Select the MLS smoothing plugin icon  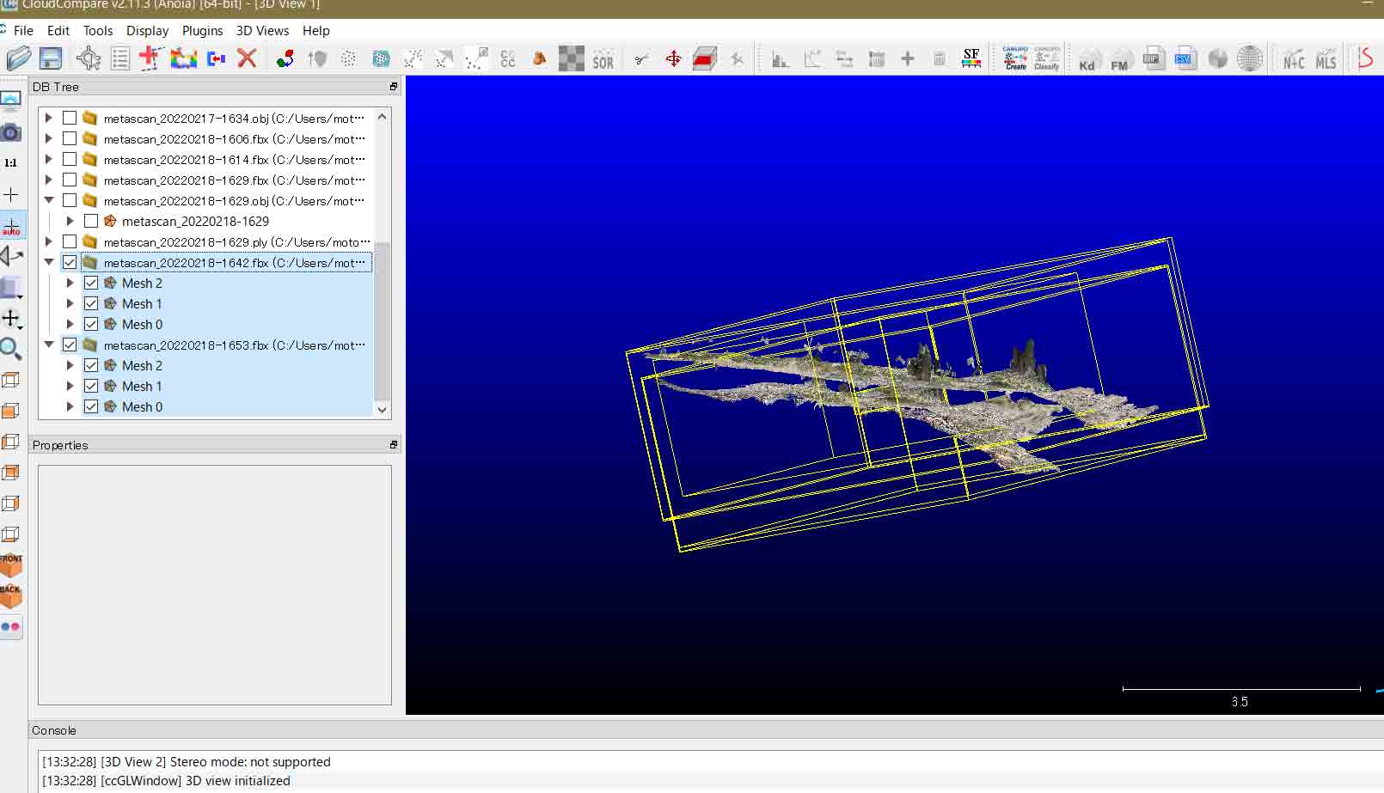(1326, 58)
